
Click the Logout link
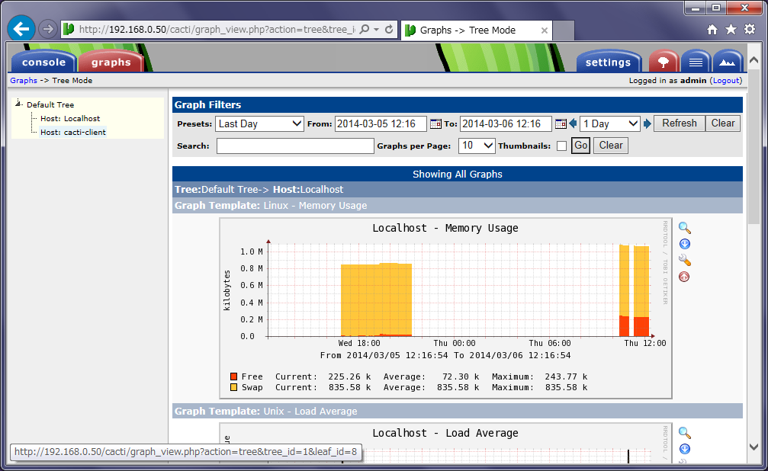(725, 81)
